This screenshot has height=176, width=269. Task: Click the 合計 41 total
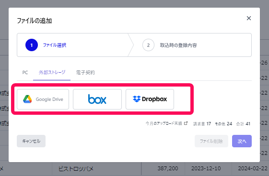pyautogui.click(x=243, y=124)
